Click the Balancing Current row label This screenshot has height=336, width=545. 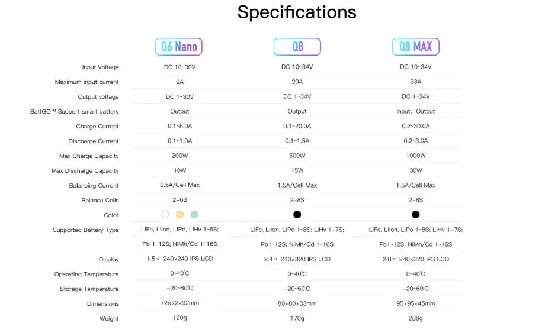(94, 186)
